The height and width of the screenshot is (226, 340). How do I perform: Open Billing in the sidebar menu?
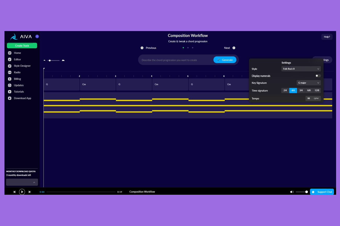click(17, 79)
